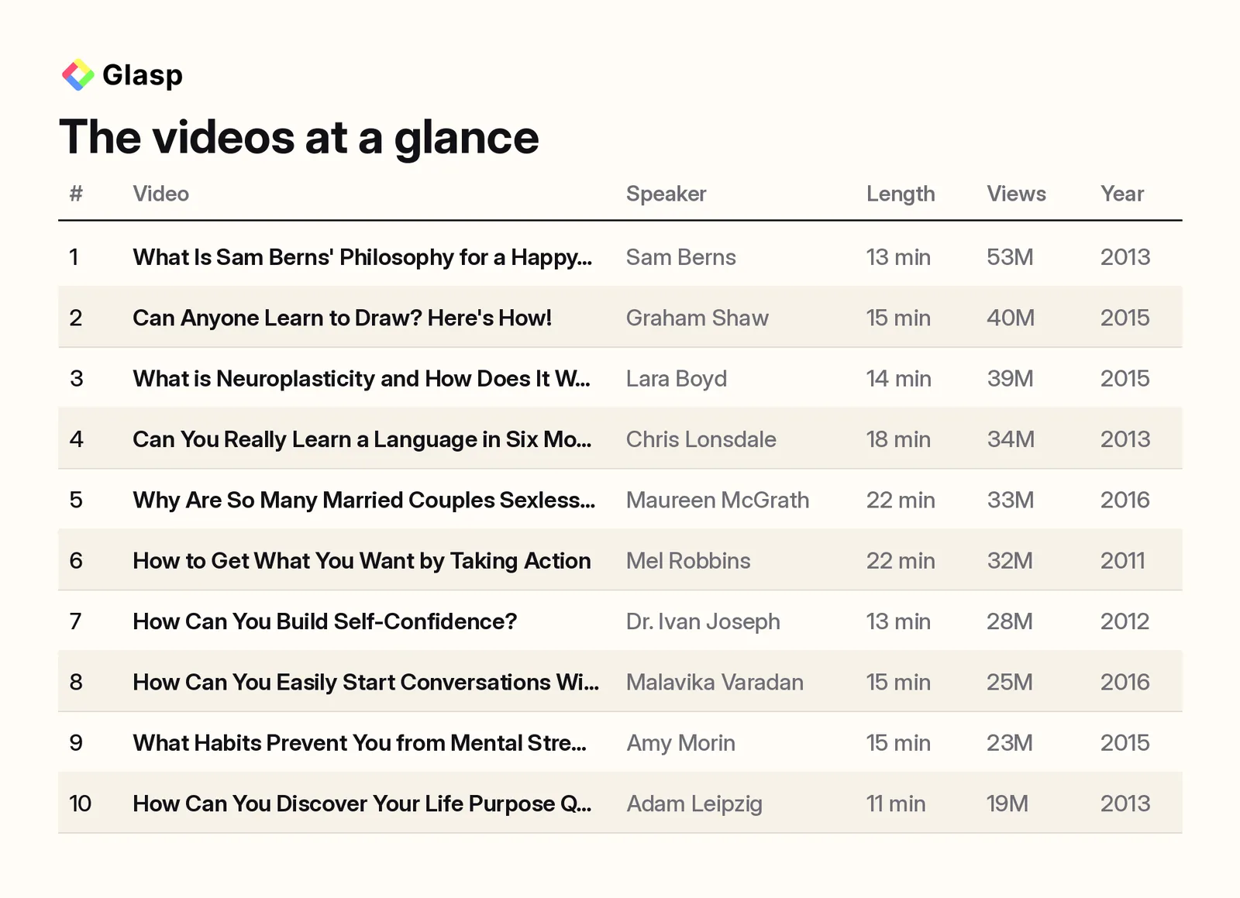The image size is (1240, 898).
Task: Select speaker Maureen McGrath
Action: (x=718, y=500)
